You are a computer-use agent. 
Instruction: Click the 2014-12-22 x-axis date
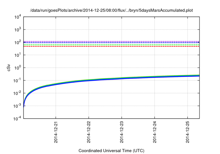89,132
